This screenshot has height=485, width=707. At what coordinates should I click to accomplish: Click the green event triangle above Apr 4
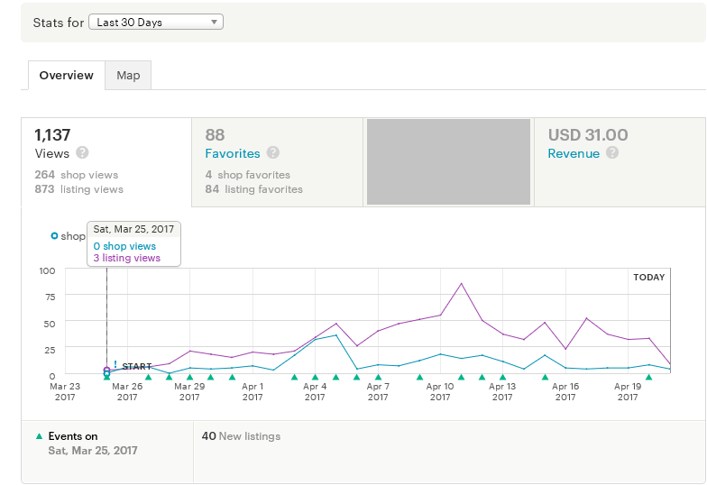(315, 378)
